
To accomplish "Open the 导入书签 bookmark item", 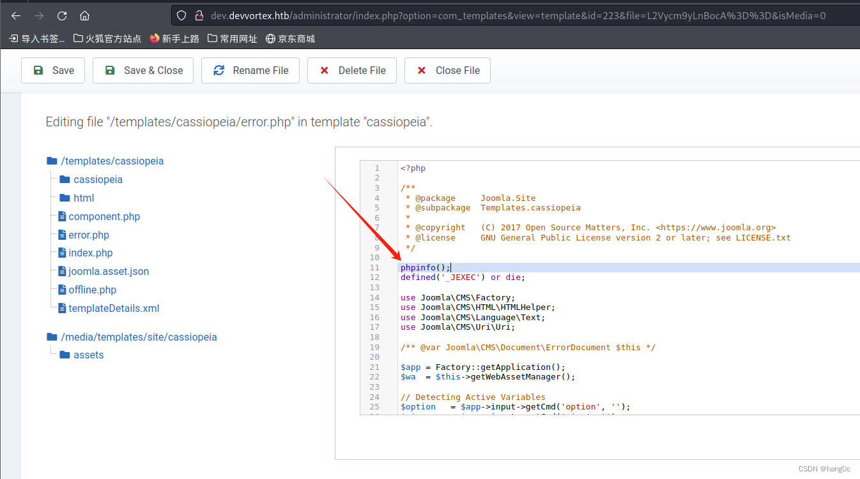I will 37,39.
